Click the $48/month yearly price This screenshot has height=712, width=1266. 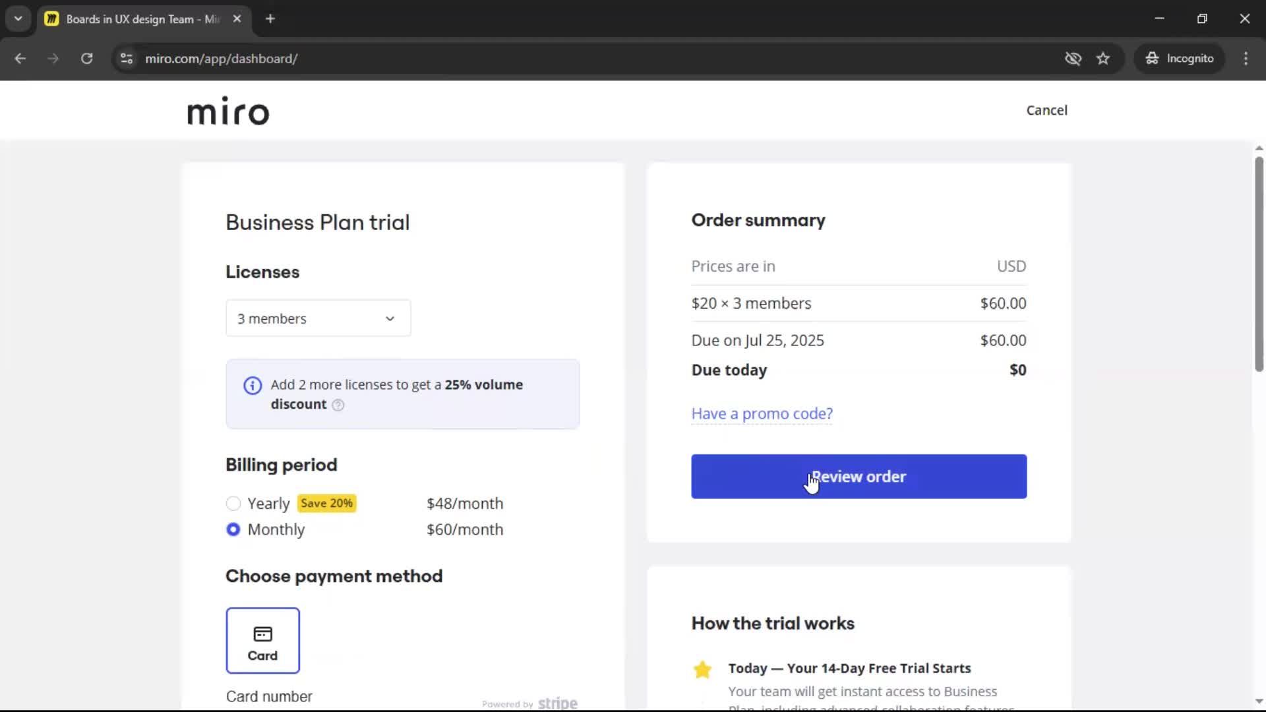(465, 504)
